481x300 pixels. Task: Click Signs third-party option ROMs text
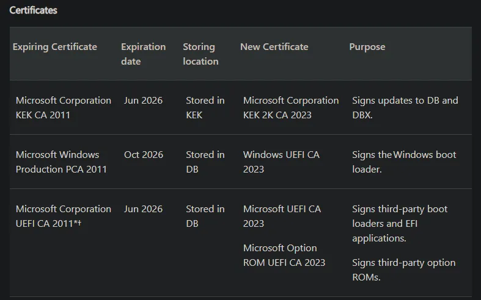404,270
